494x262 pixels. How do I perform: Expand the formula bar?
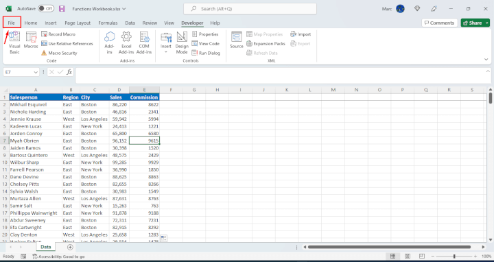coord(488,71)
